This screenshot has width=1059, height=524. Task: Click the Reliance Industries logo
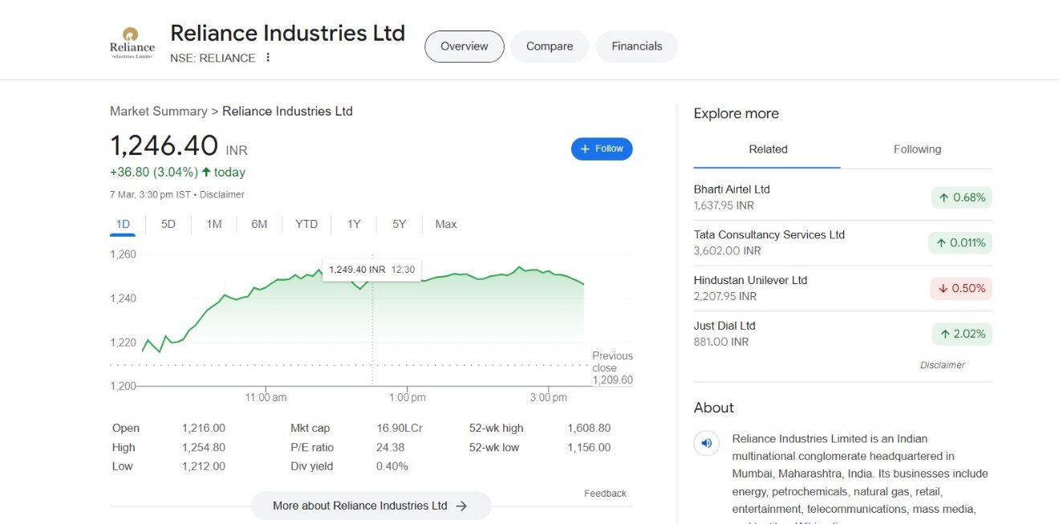[132, 44]
